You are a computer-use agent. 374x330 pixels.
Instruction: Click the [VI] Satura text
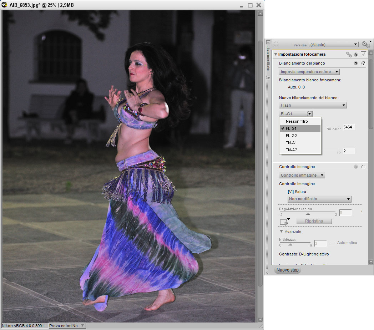[297, 192]
